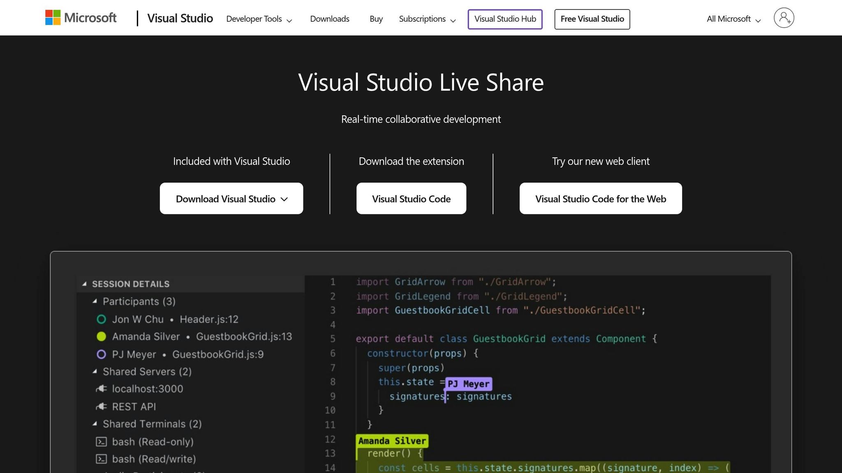Click the plug icon beside REST API
The width and height of the screenshot is (842, 473).
[x=101, y=406]
